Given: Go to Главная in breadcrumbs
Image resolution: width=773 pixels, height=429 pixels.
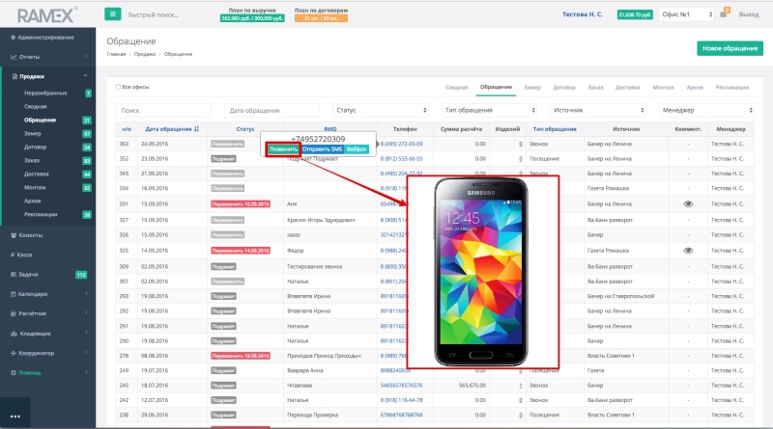Looking at the screenshot, I should coord(116,54).
